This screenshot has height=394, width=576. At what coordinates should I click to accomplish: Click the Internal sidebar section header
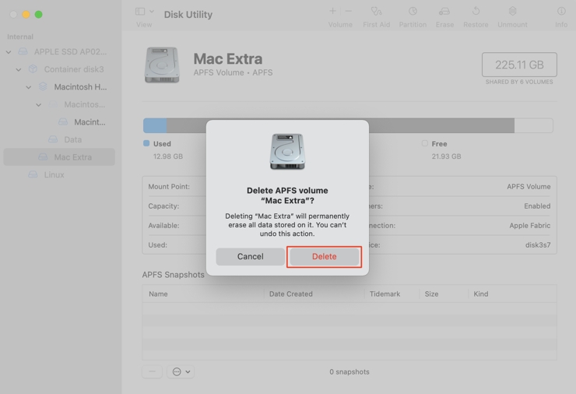[x=20, y=37]
